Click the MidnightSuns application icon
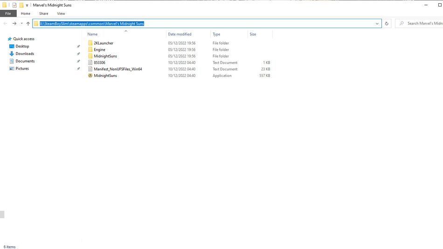 [x=90, y=76]
